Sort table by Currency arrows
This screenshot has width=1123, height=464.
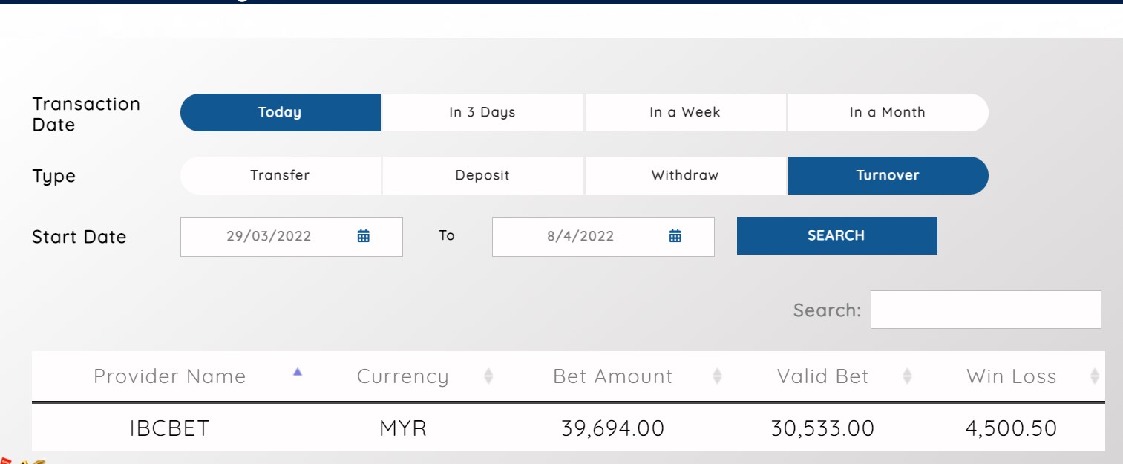[488, 376]
